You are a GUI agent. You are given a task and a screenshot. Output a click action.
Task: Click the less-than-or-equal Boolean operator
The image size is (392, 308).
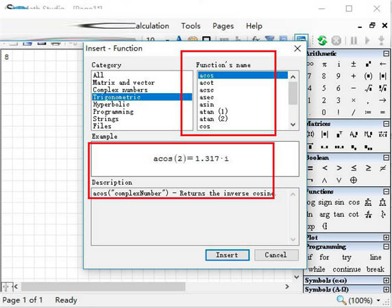[x=354, y=168]
